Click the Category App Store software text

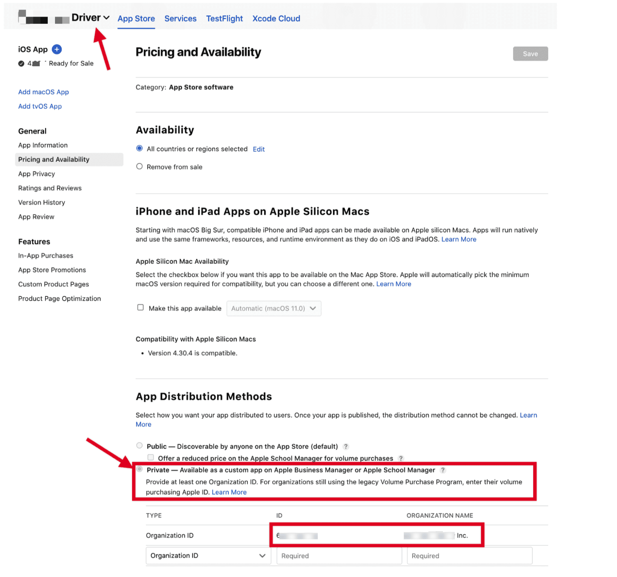pyautogui.click(x=184, y=87)
